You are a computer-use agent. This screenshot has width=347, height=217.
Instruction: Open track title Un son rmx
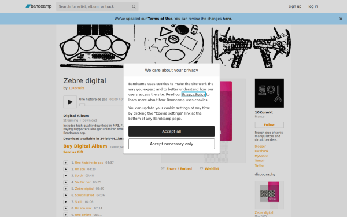click(83, 208)
